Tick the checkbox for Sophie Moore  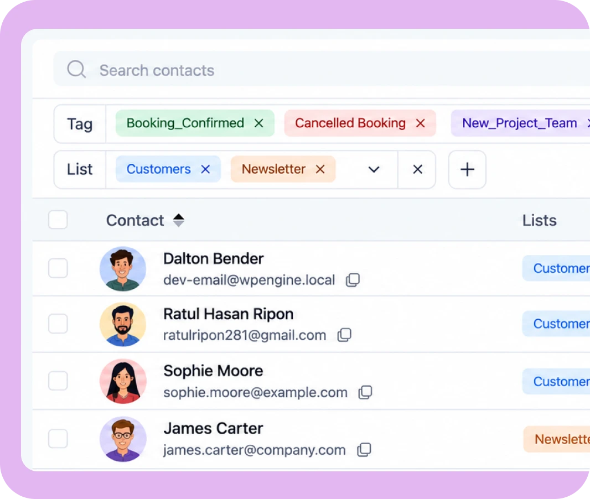click(x=58, y=381)
